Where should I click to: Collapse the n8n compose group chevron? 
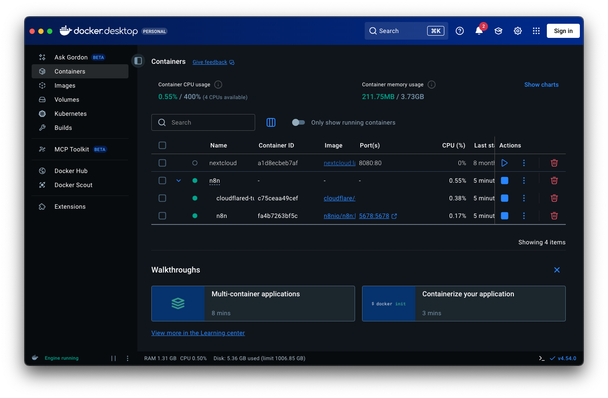[179, 181]
